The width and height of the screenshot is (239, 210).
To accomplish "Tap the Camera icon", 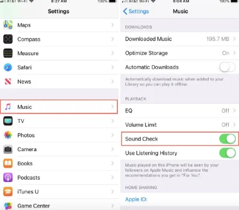I will [8, 149].
